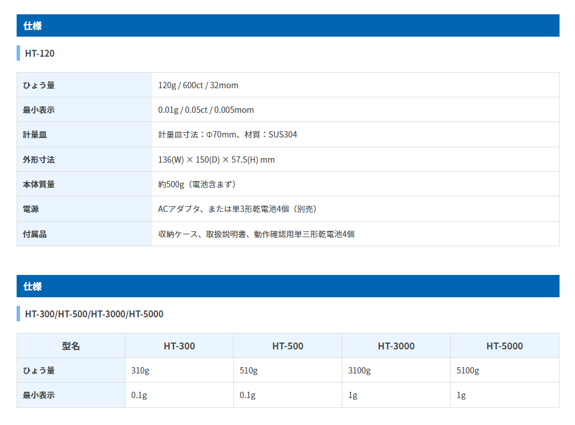Image resolution: width=575 pixels, height=425 pixels.
Task: Click the 0.01g / 0.05ct / 0.005mom value
Action: [x=206, y=110]
